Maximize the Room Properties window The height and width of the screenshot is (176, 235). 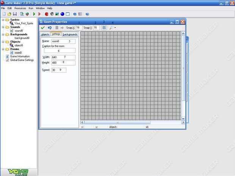pos(177,22)
